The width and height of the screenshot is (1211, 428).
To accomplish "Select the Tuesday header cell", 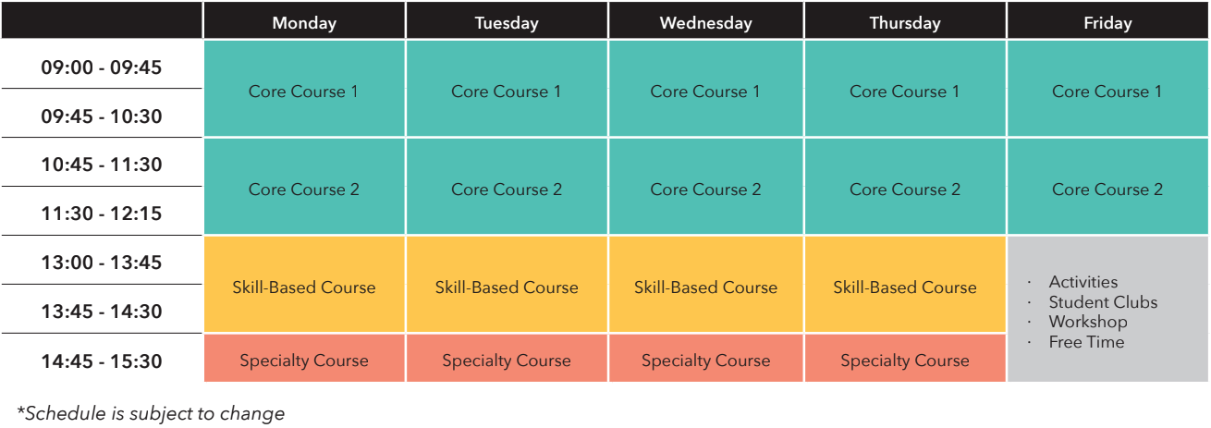I will [x=507, y=23].
